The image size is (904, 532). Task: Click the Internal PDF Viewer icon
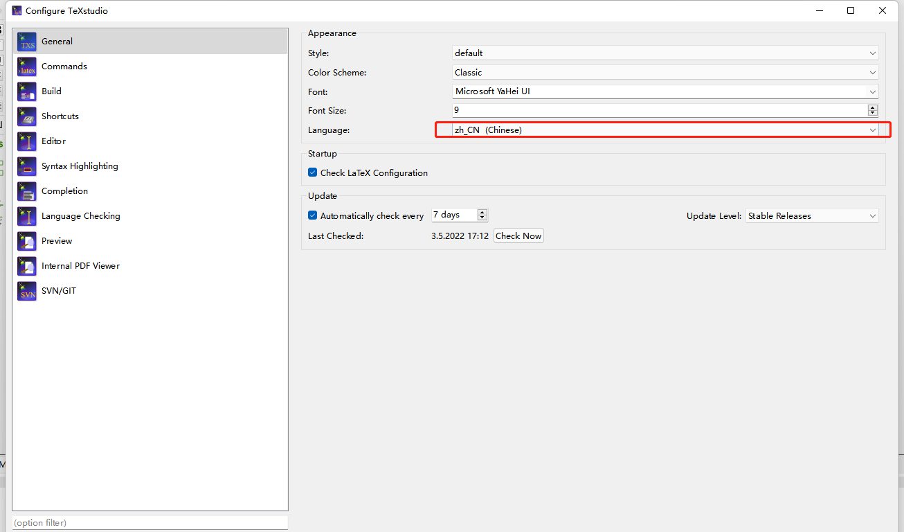27,266
